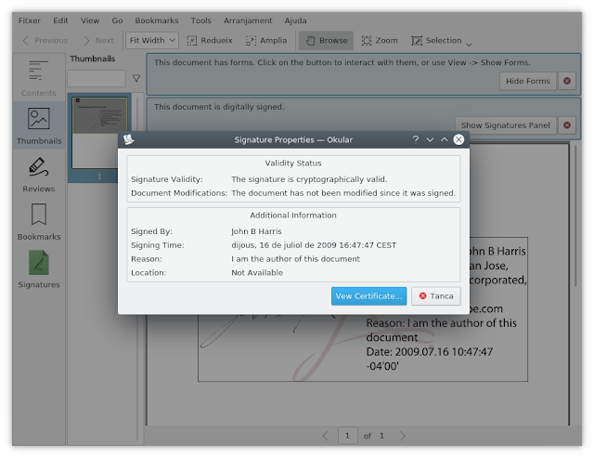Click the Vew Certificate button
The height and width of the screenshot is (458, 594).
[368, 296]
